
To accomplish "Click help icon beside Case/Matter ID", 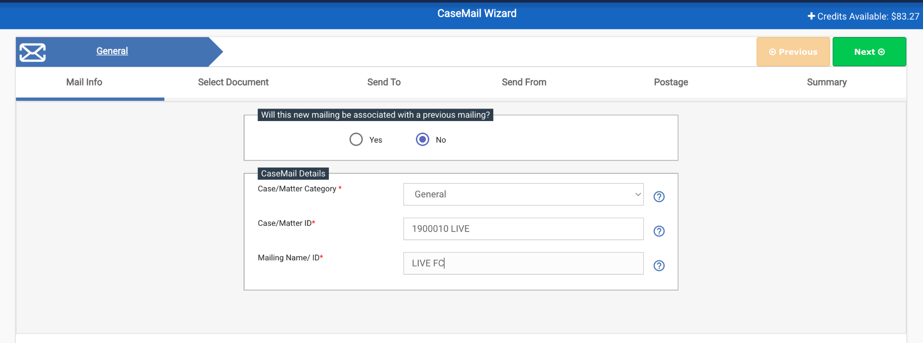I will [659, 231].
